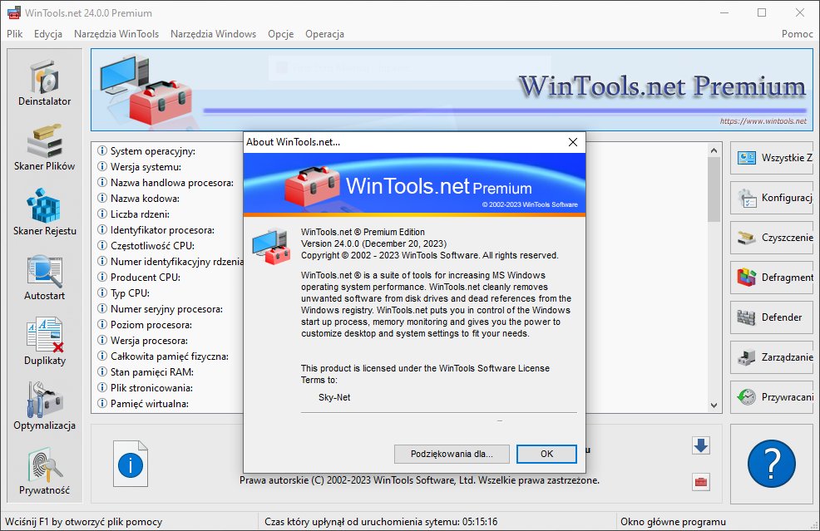Click the Wszystkie Z button in the right panel
The width and height of the screenshot is (820, 531).
coord(772,158)
